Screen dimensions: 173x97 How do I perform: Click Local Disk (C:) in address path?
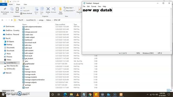pyautogui.click(x=31, y=20)
